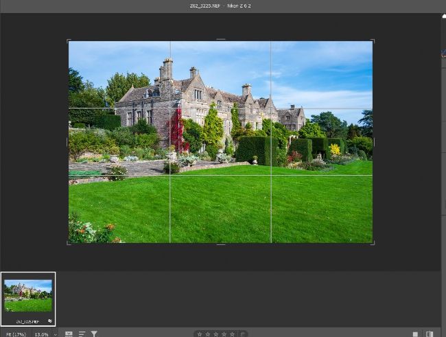Image resolution: width=446 pixels, height=337 pixels.
Task: Open the filmstrip sort options icon
Action: [x=82, y=334]
